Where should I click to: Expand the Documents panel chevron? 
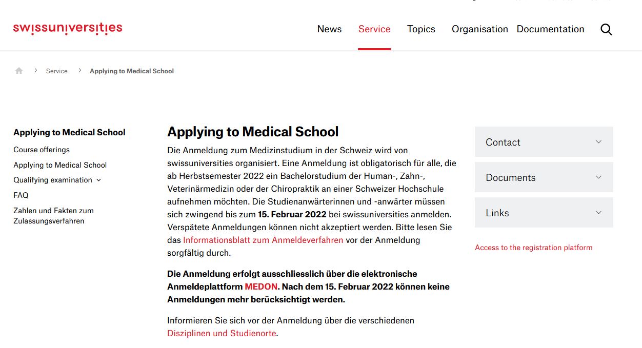click(x=598, y=177)
